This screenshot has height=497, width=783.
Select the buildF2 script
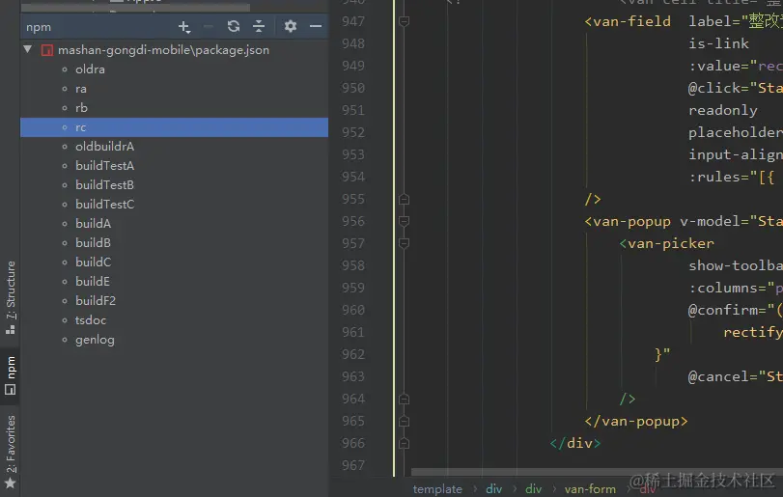point(96,300)
